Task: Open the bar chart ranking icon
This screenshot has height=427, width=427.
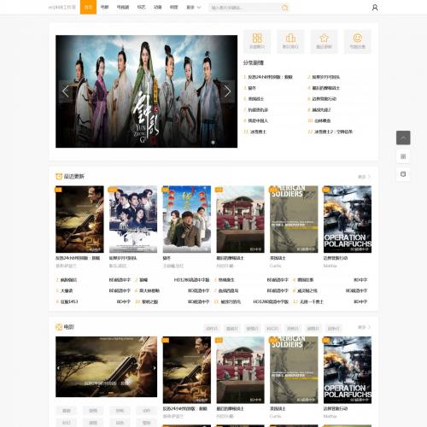Action: (290, 41)
